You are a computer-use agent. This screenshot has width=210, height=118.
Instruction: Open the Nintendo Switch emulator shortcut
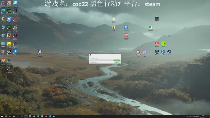(x=15, y=11)
